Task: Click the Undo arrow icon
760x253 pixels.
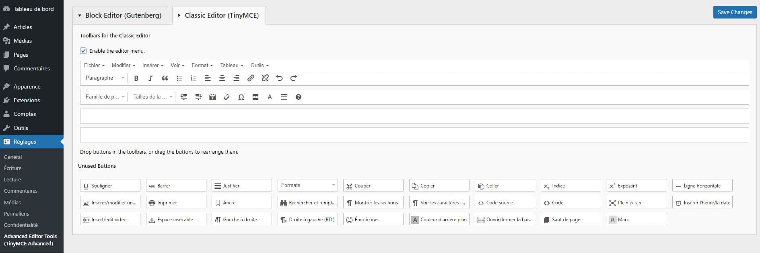Action: pos(279,78)
